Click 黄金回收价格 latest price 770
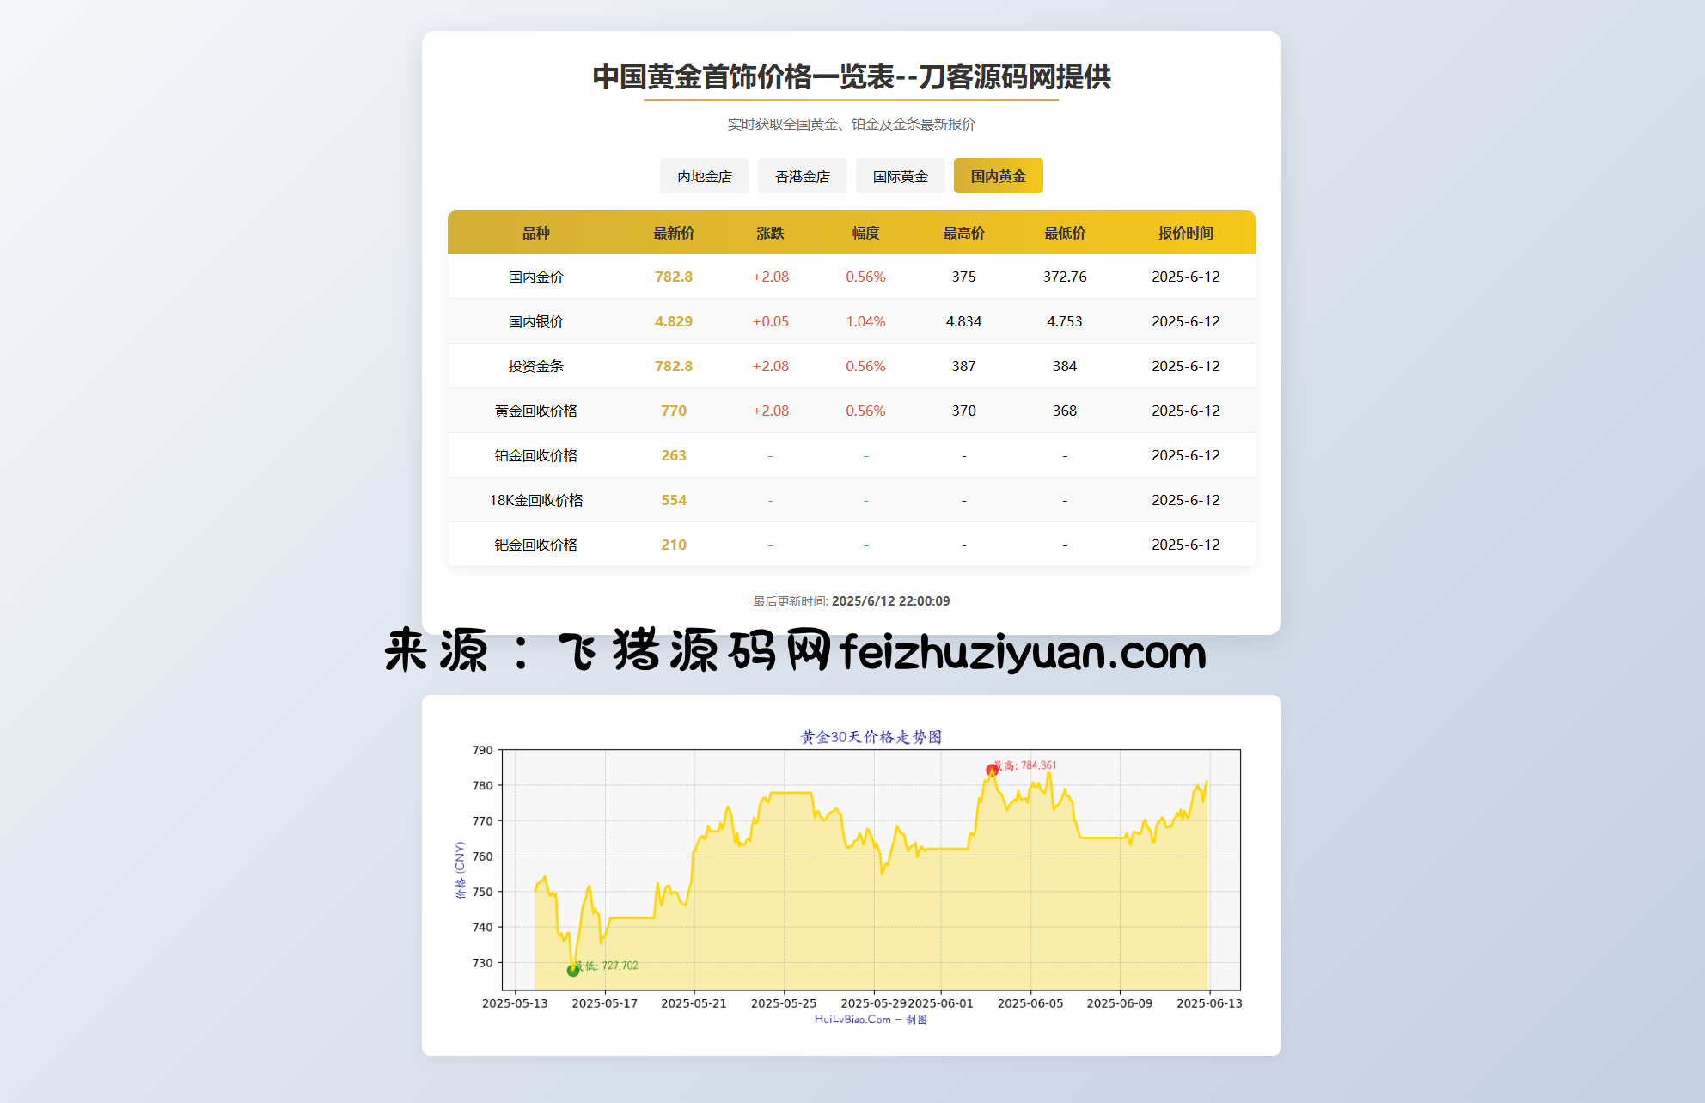1705x1103 pixels. pyautogui.click(x=674, y=411)
